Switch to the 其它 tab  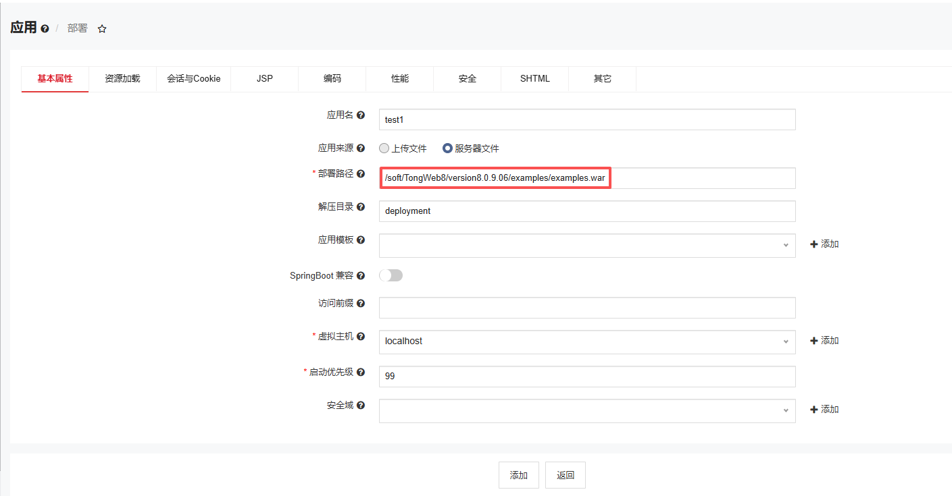pos(603,79)
